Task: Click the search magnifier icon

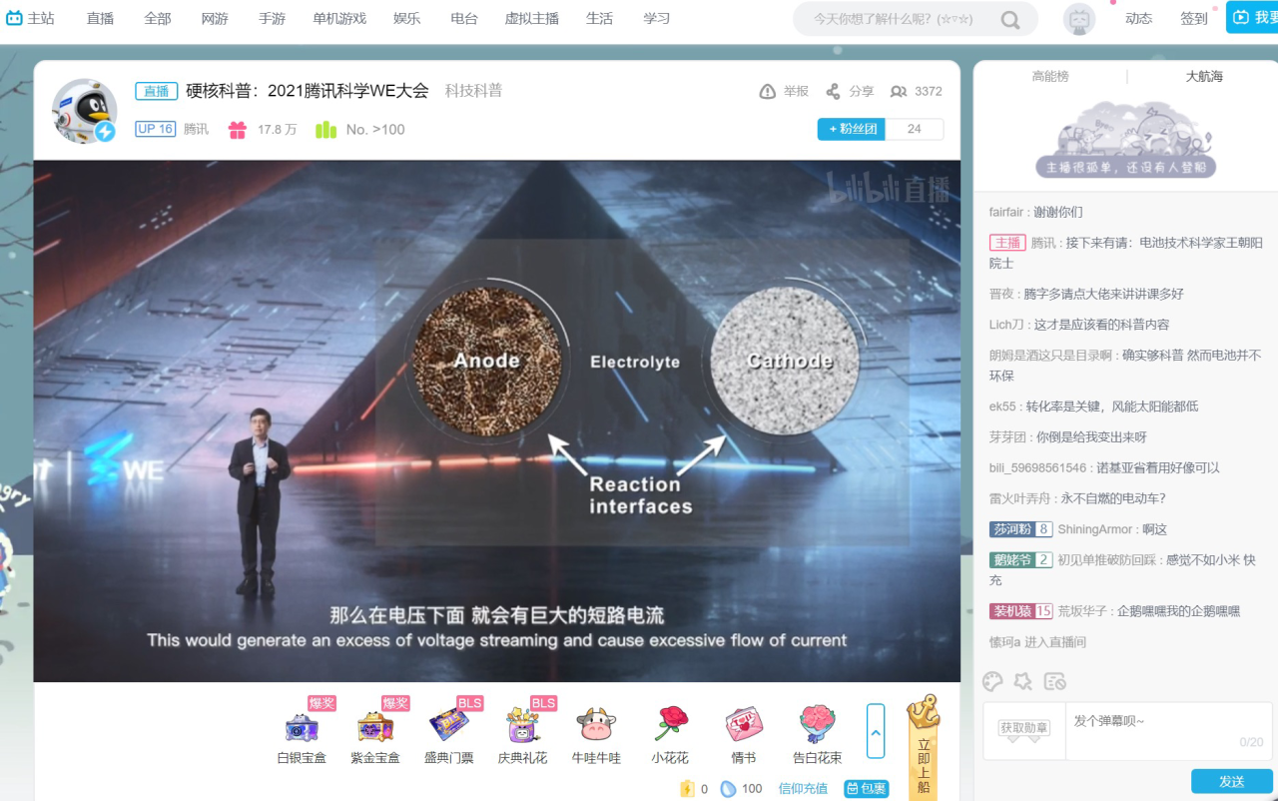Action: coord(1010,20)
